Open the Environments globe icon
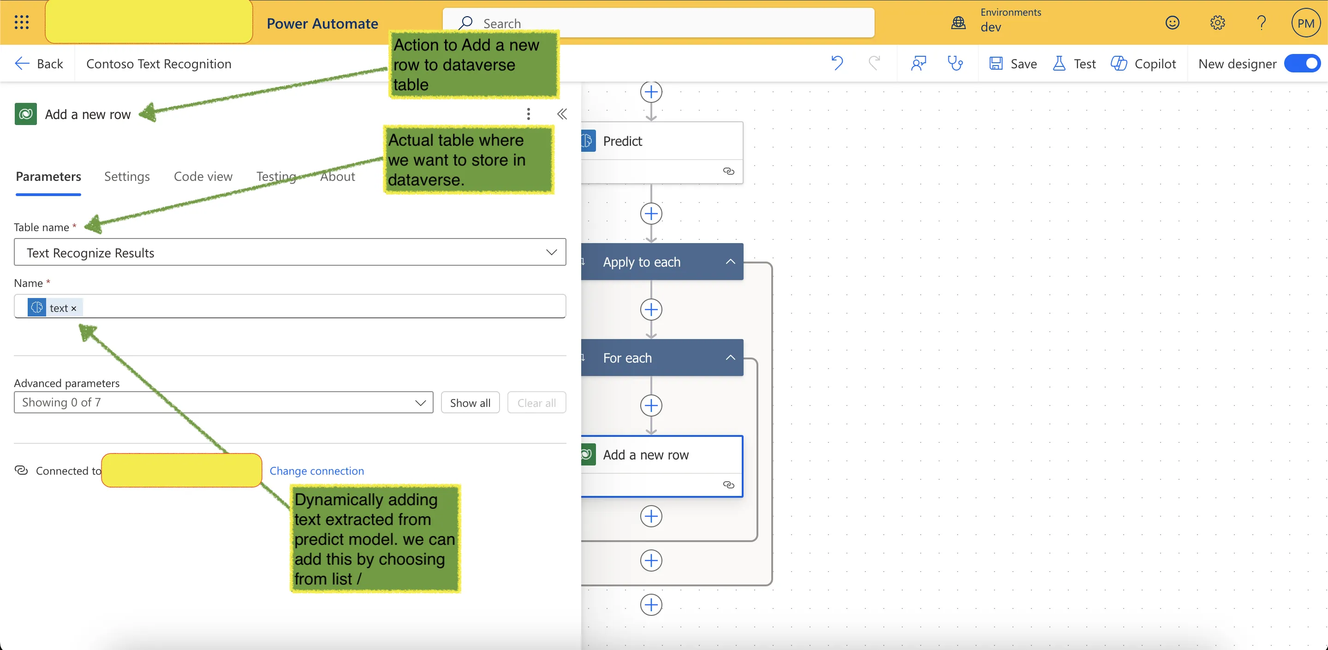The width and height of the screenshot is (1328, 650). click(959, 23)
